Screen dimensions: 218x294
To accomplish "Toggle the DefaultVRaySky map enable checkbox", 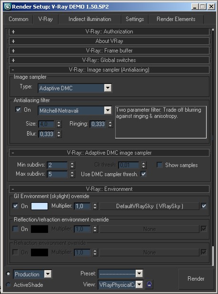I will 204,206.
